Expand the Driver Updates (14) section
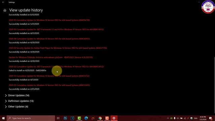The width and height of the screenshot is (215, 121). pos(17,95)
